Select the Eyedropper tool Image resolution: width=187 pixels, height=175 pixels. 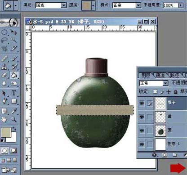point(14,111)
